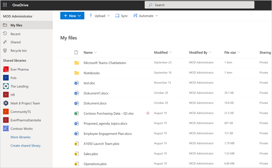Click the Excel icon for Contoso Purchasing Data
Image resolution: width=272 pixels, height=168 pixels.
[77, 113]
